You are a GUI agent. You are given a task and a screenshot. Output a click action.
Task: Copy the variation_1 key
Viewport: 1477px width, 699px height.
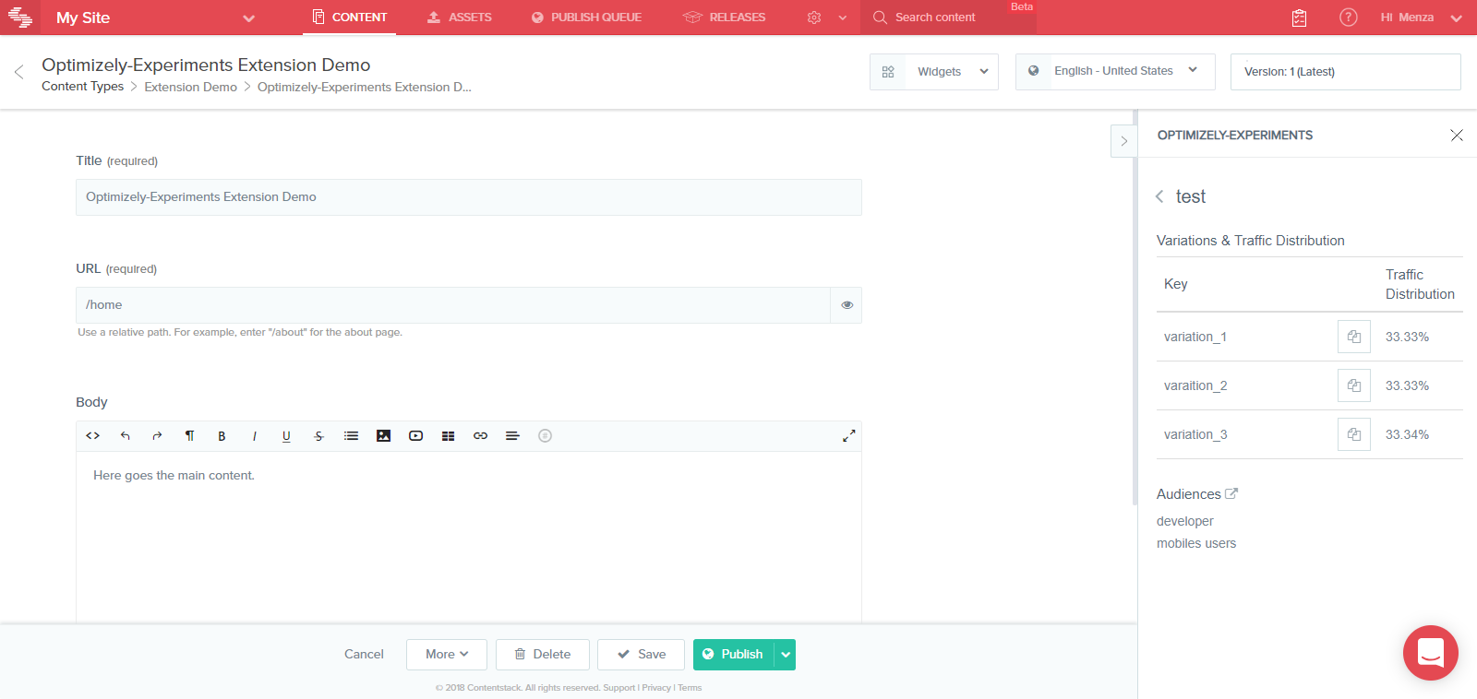[x=1354, y=337]
